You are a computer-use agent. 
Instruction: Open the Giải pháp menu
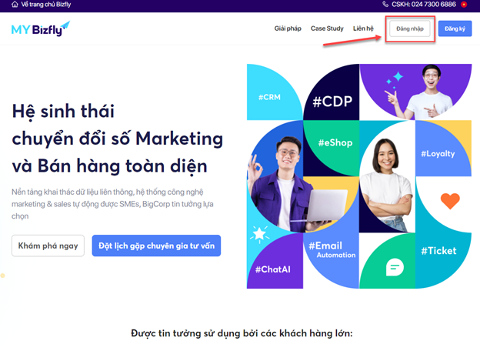coord(288,28)
